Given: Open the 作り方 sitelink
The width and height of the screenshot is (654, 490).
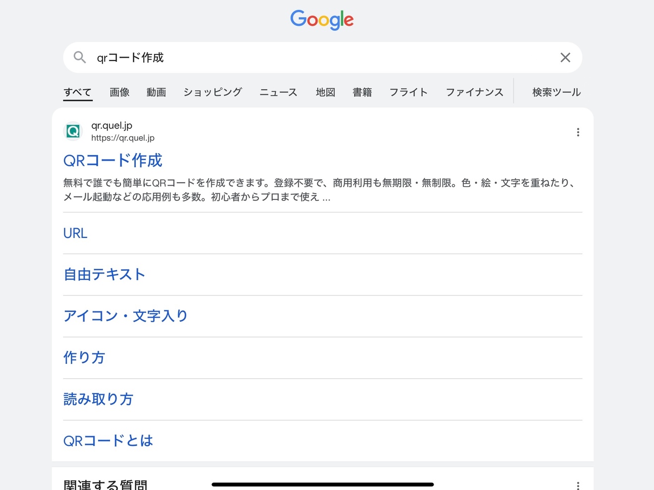Looking at the screenshot, I should (84, 358).
